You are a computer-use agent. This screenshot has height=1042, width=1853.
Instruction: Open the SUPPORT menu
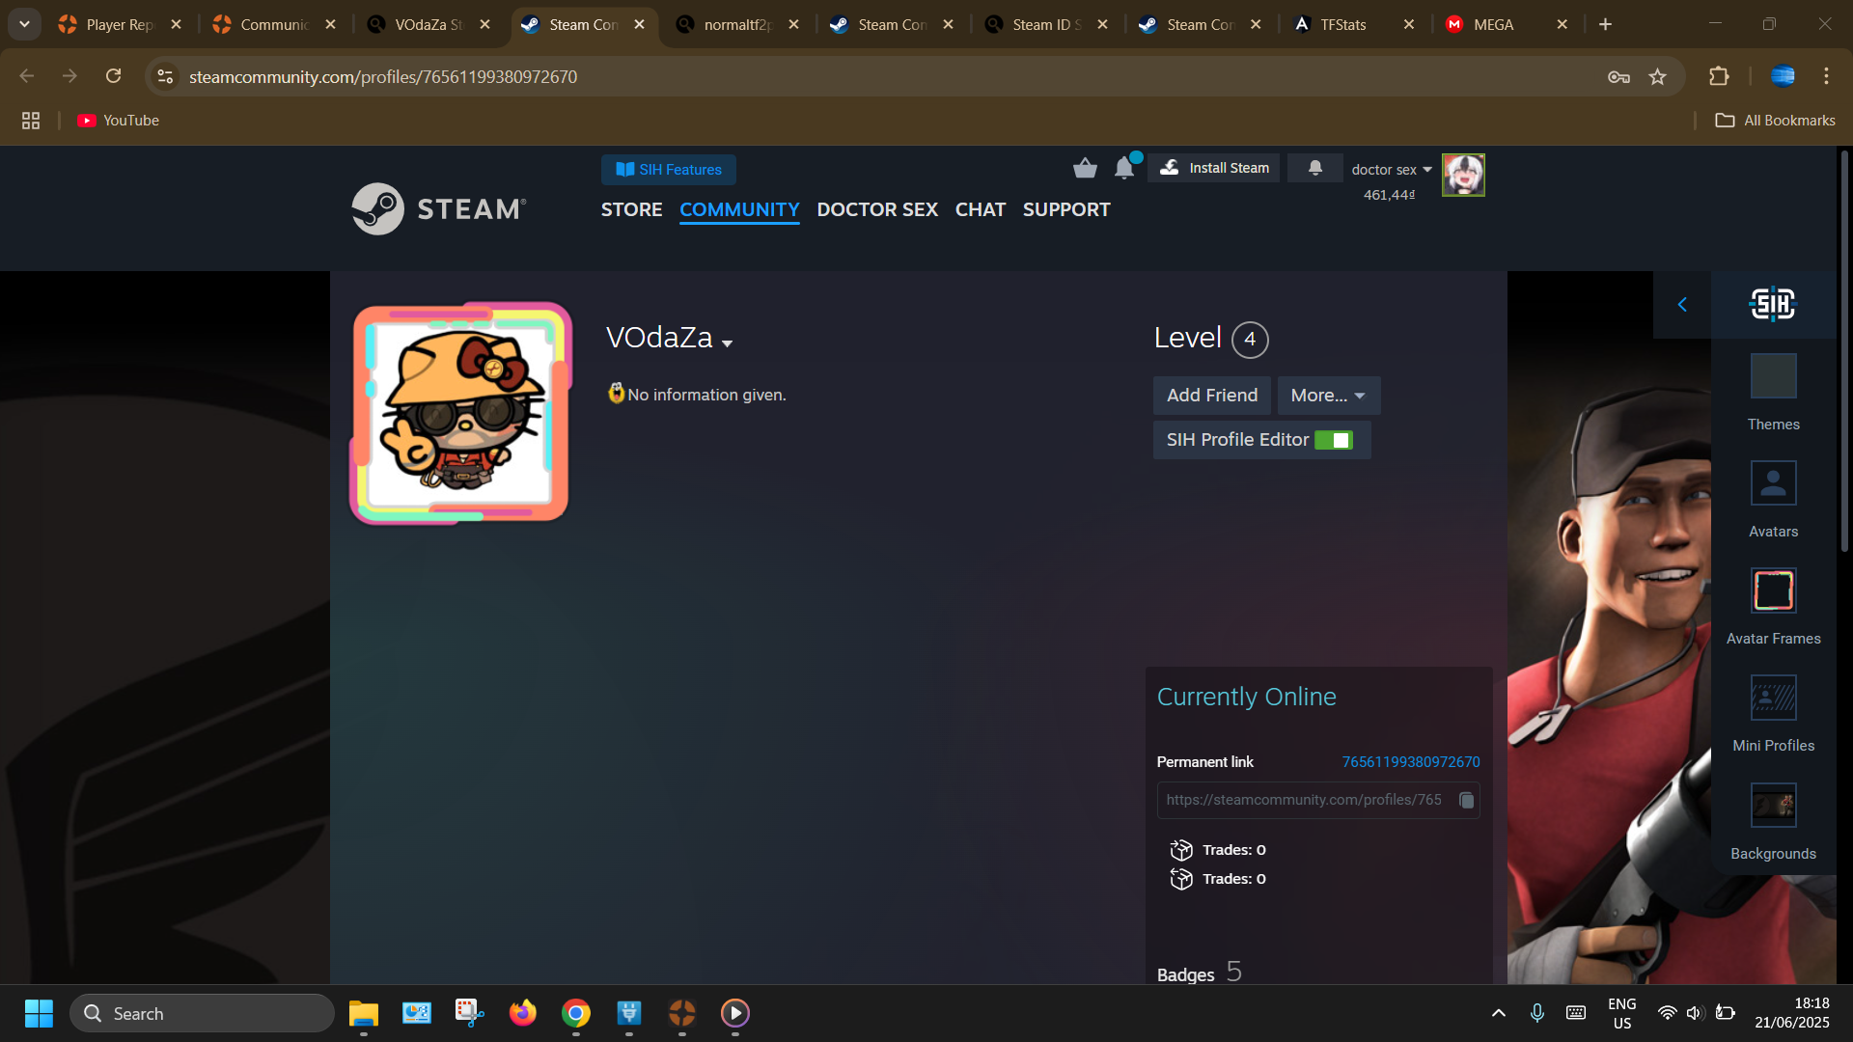click(x=1066, y=209)
